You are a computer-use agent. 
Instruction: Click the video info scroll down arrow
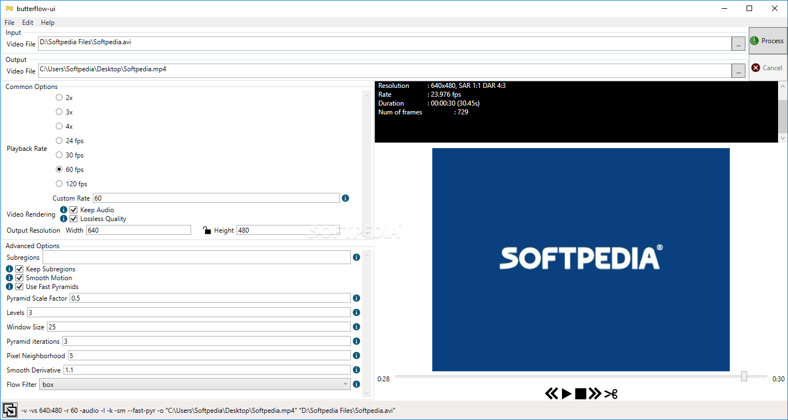(782, 138)
